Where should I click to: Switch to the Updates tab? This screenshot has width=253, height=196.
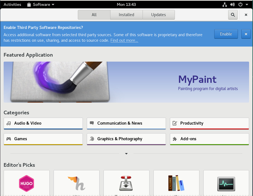tap(158, 15)
